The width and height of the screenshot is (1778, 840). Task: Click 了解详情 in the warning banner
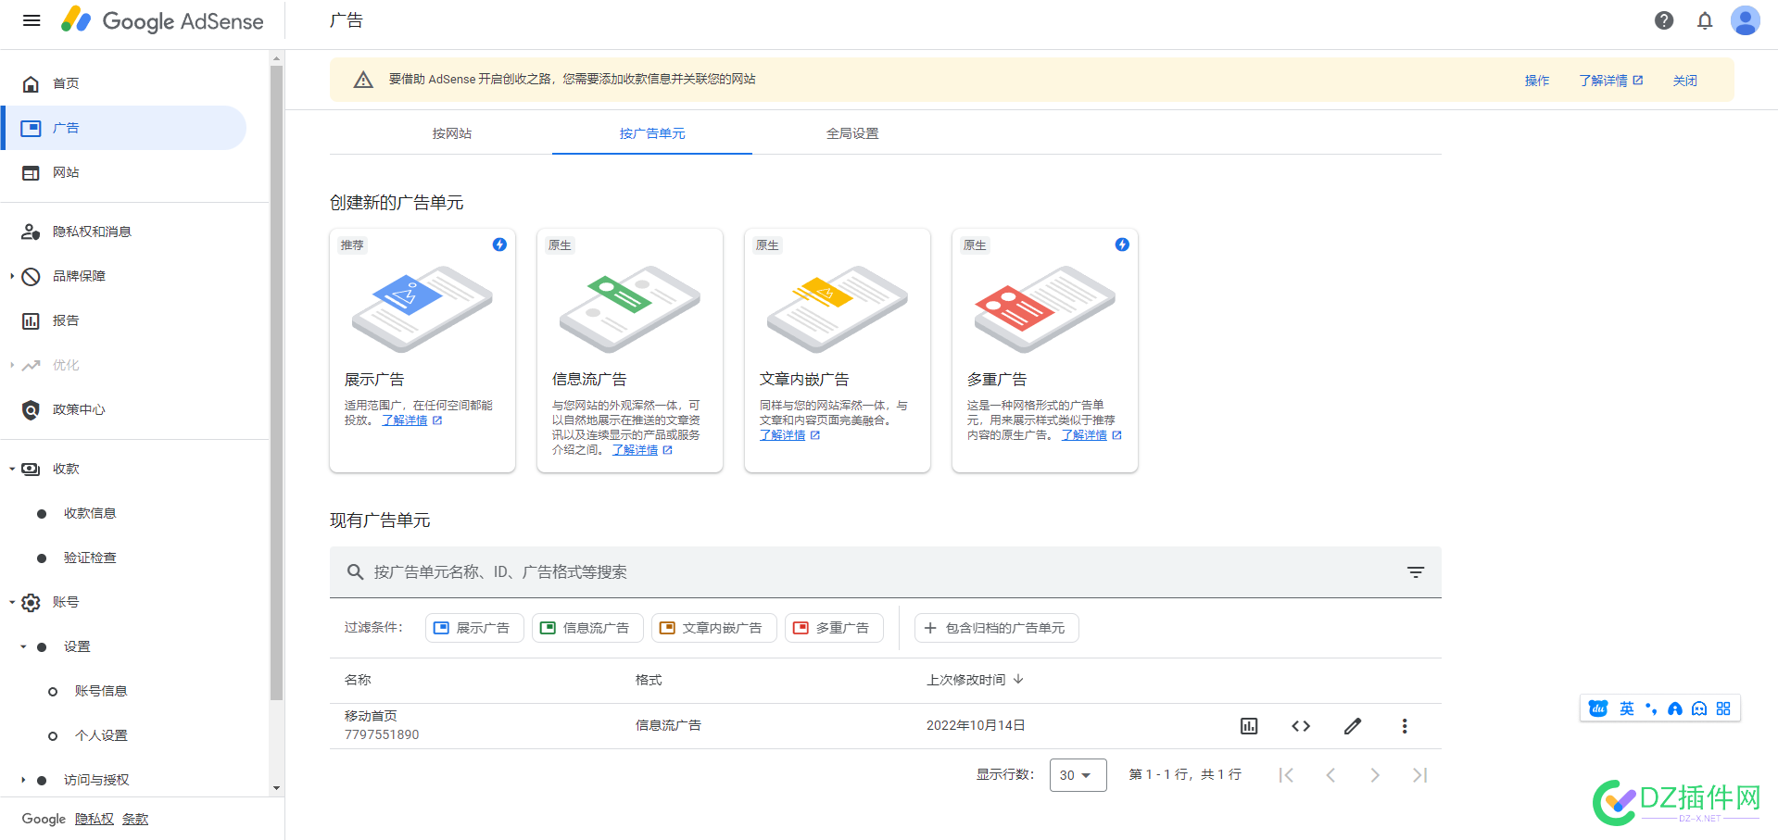coord(1611,81)
